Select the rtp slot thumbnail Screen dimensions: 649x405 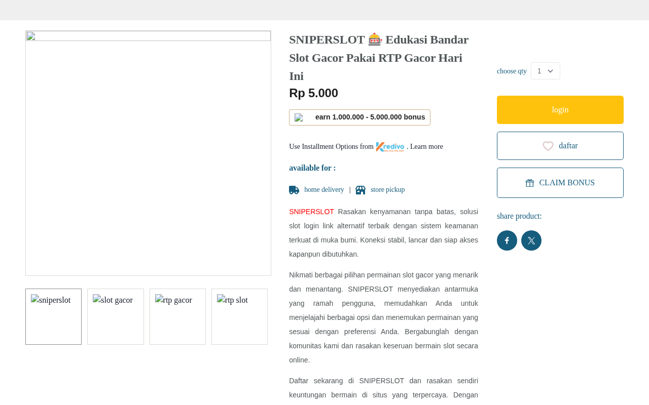239,317
